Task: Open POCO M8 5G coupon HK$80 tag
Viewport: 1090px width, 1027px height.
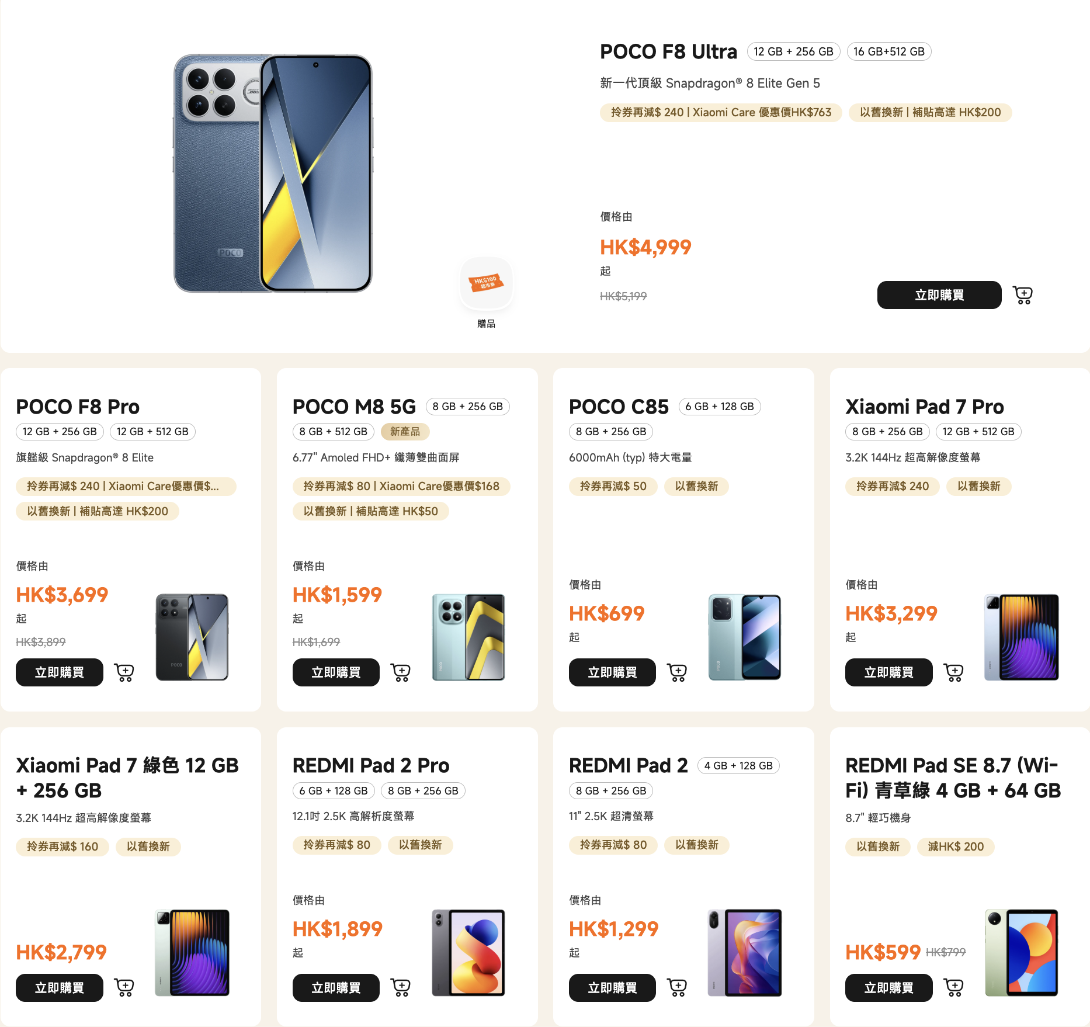Action: coord(401,487)
